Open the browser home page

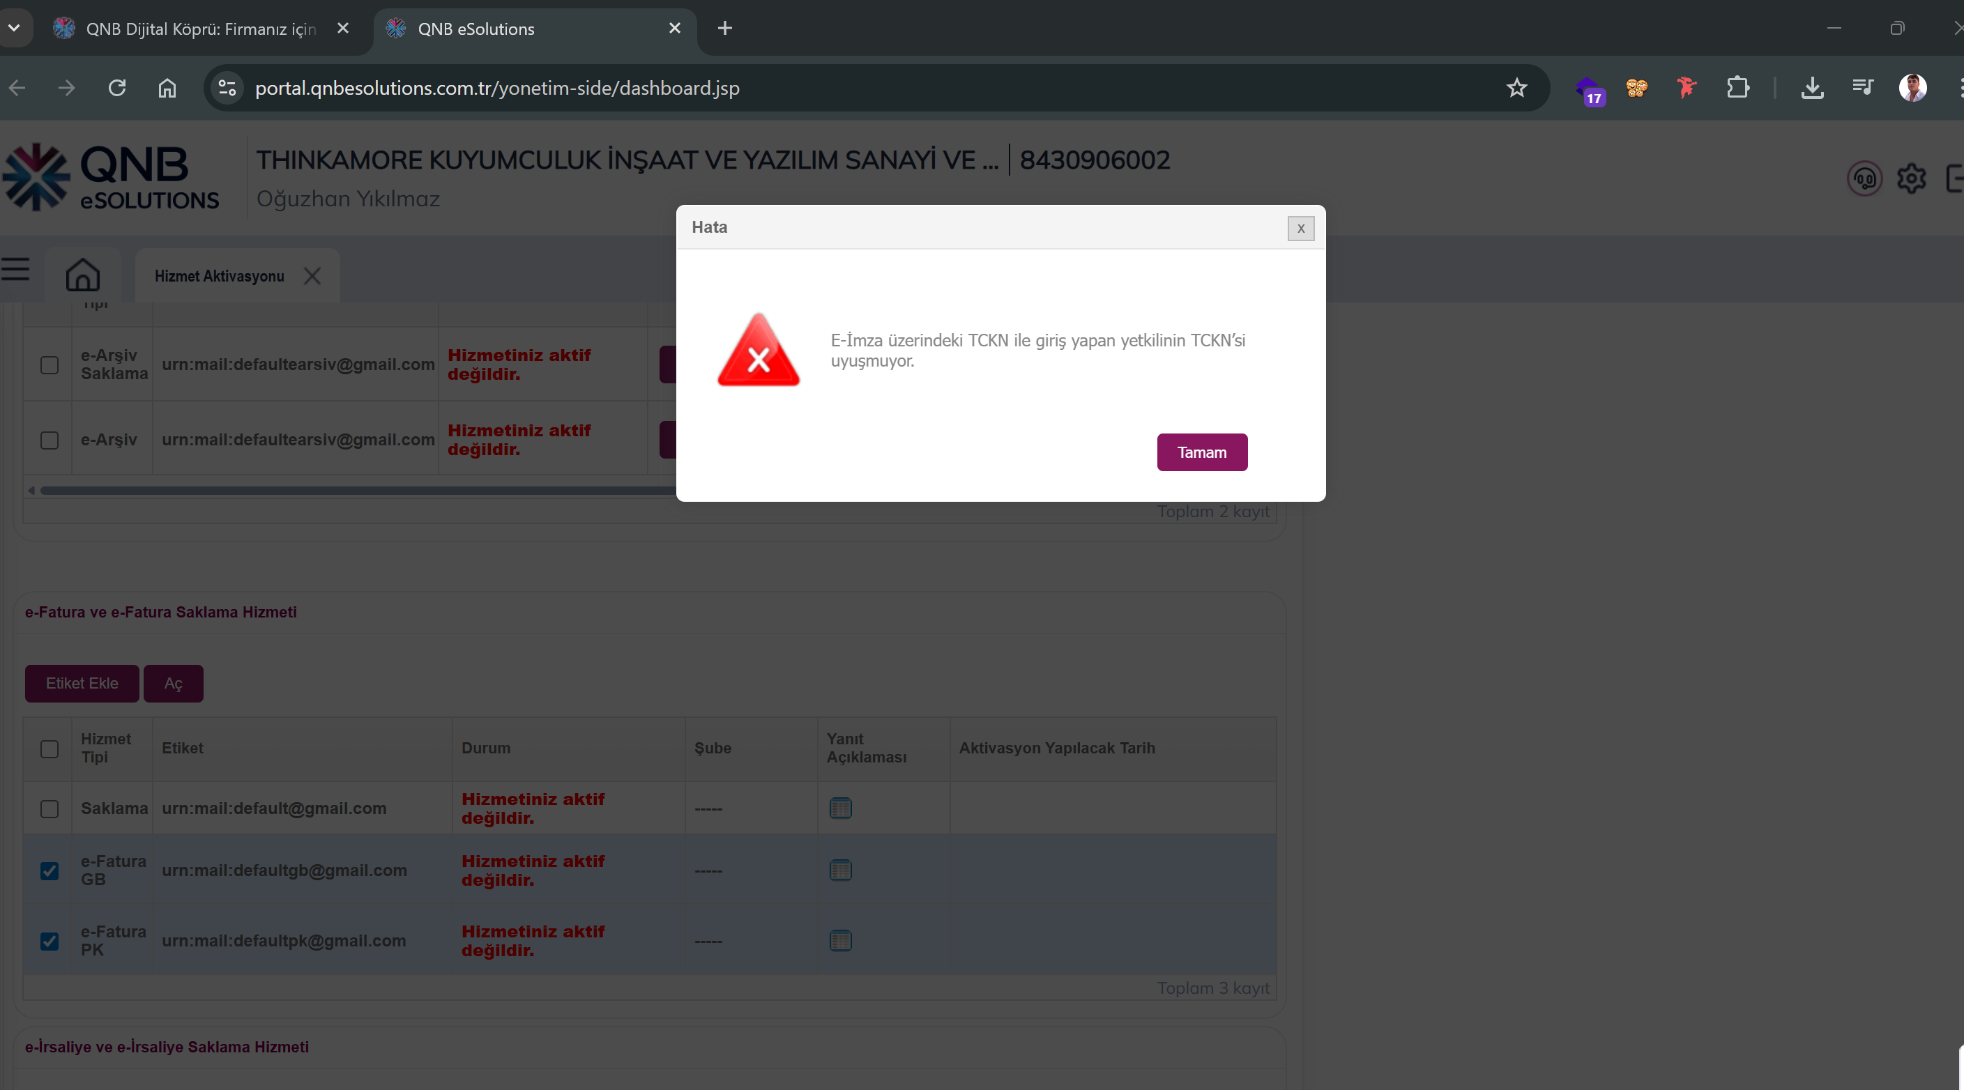[167, 89]
